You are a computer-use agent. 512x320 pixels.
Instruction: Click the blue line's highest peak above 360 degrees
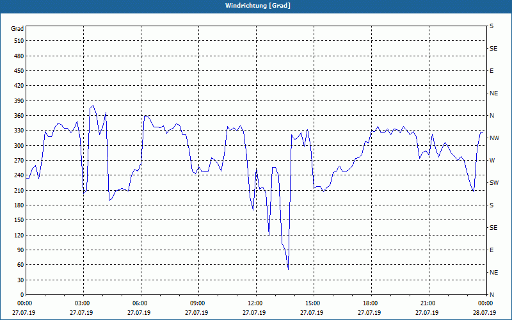pos(93,106)
